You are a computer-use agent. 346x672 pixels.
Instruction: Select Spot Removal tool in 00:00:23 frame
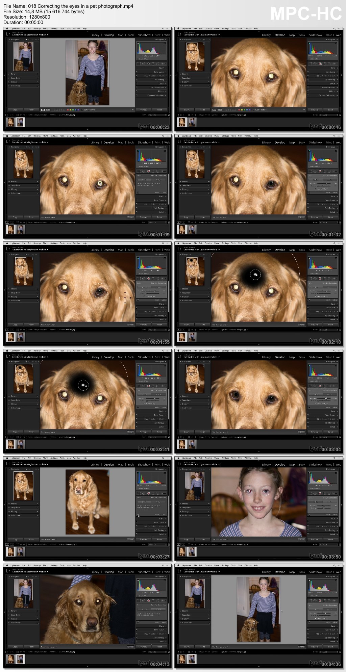[x=144, y=63]
